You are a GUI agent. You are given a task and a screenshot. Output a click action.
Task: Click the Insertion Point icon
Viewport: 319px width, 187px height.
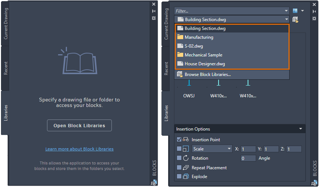coord(186,139)
